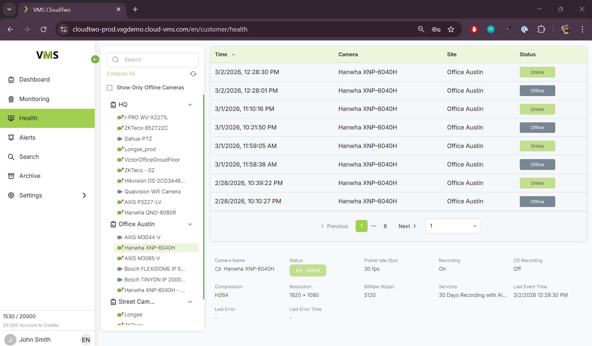Viewport: 592px width, 346px height.
Task: Click the Alerts bell icon
Action: 11,137
